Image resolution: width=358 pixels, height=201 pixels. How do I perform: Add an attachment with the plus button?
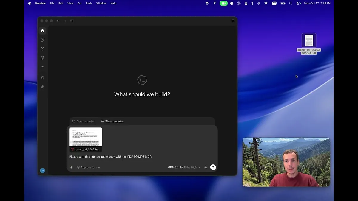click(71, 167)
